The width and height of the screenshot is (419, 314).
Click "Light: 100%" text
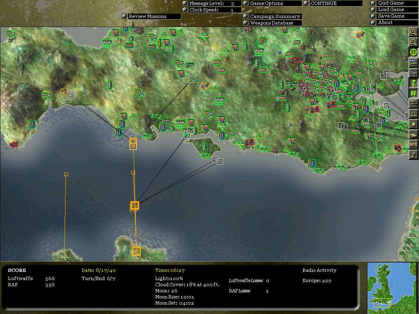169,278
